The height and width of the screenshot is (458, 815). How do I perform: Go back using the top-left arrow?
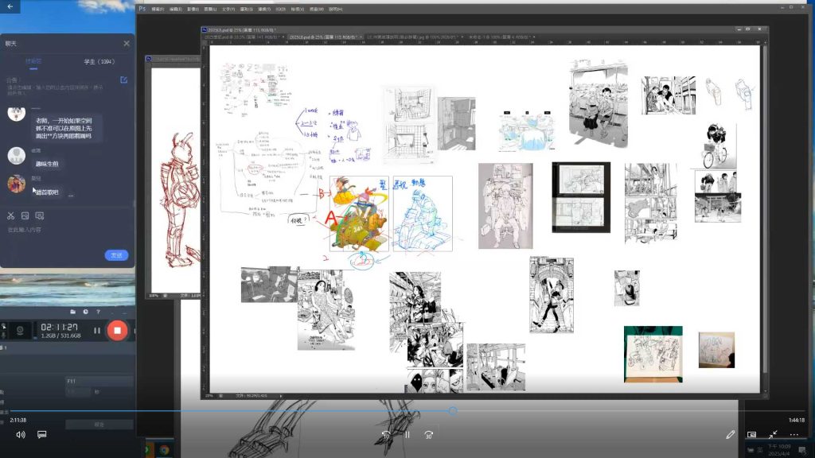point(10,6)
